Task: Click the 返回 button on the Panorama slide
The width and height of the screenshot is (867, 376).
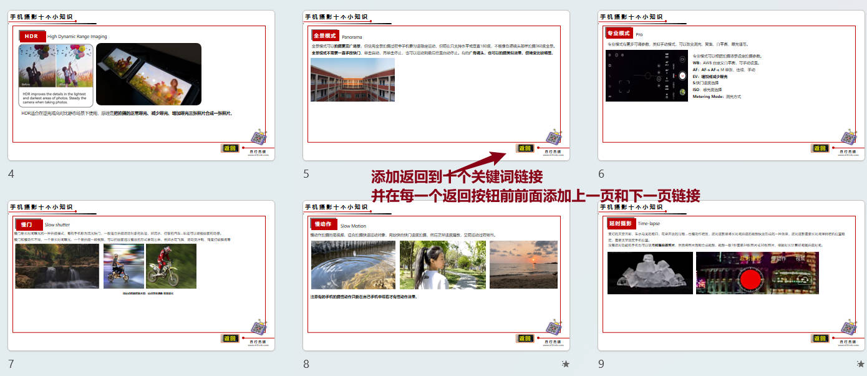Action: (525, 148)
